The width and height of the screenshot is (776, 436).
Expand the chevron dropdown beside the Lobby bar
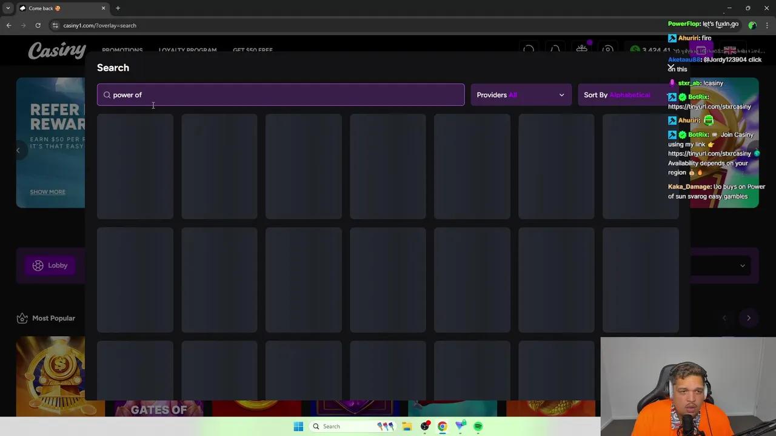[743, 265]
